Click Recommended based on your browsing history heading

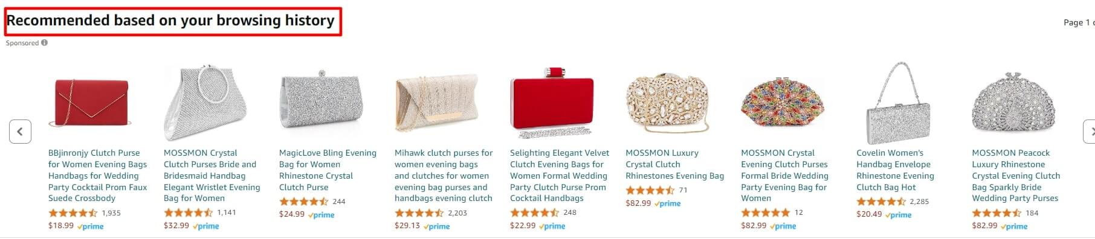click(170, 21)
